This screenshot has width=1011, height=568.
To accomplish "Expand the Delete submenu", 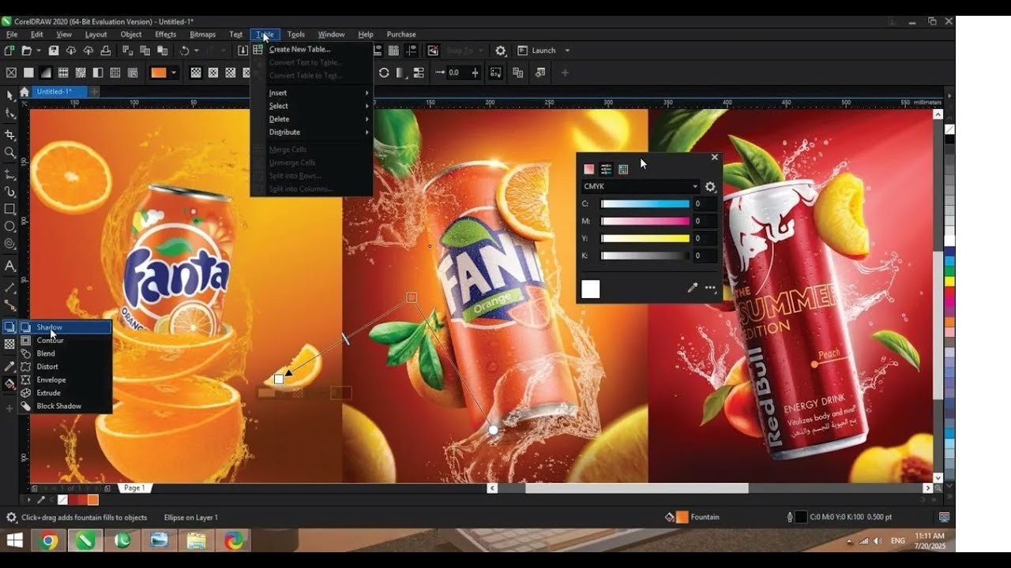I will coord(312,119).
